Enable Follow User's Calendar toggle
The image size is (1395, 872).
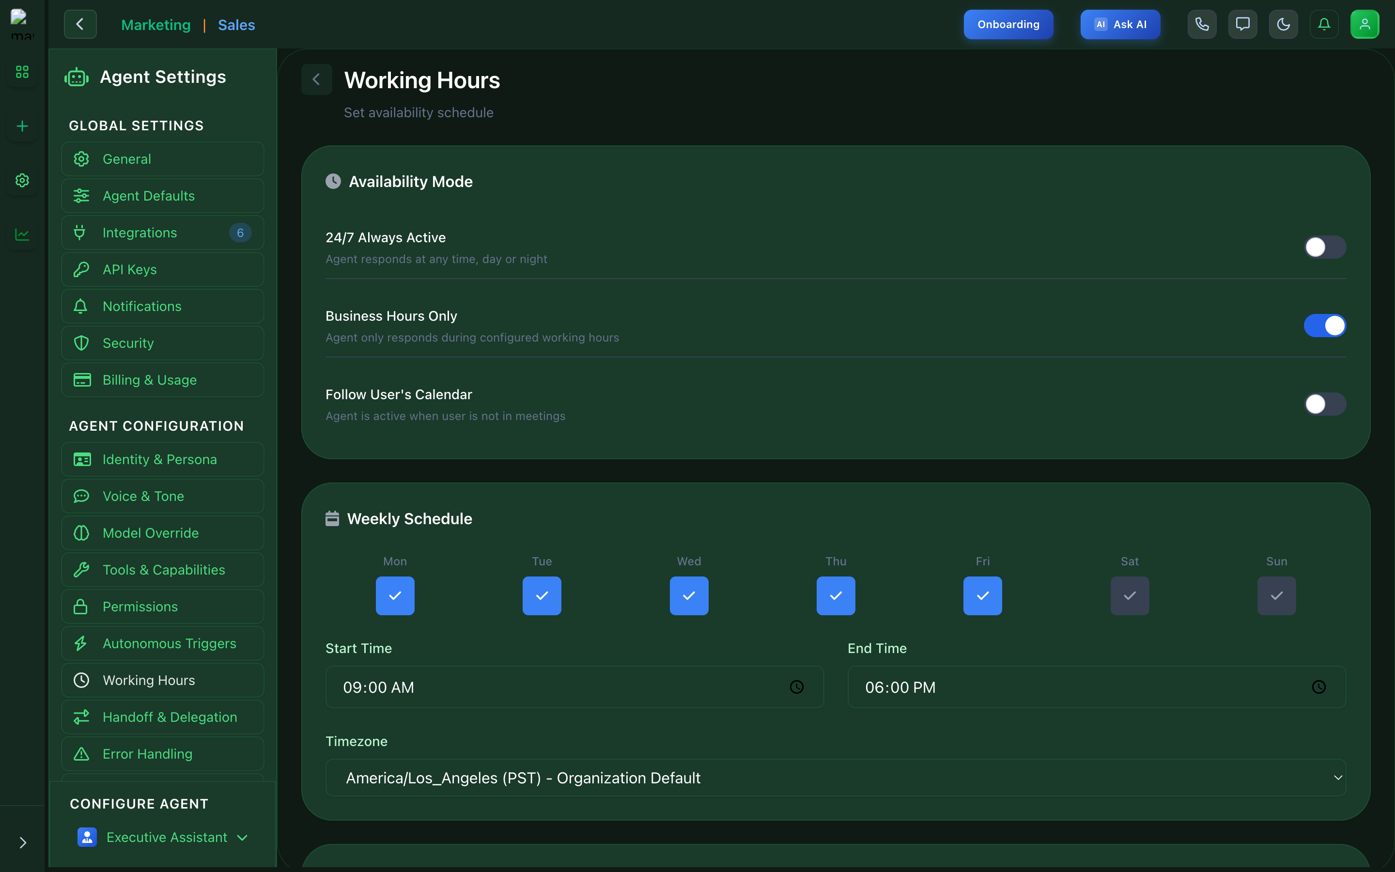(x=1325, y=404)
